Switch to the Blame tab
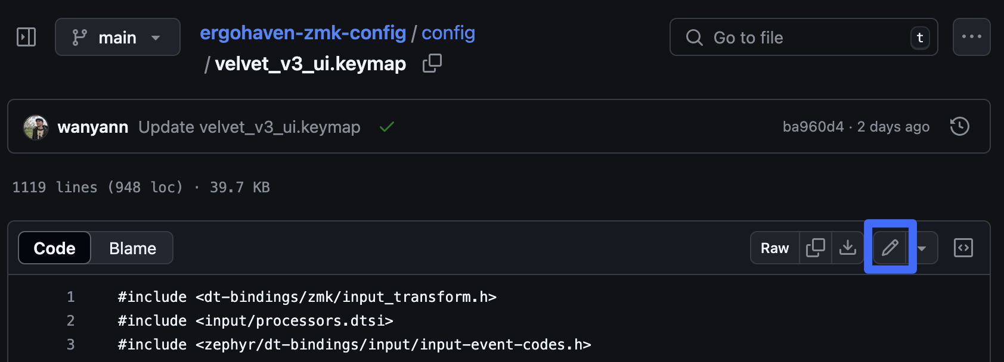Screen dimensions: 1004x362 [x=132, y=248]
